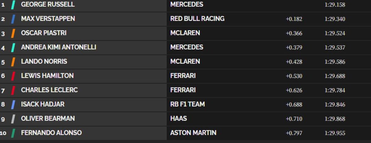Select Fernando Alonso's 1:29.955 lap time

coord(335,133)
